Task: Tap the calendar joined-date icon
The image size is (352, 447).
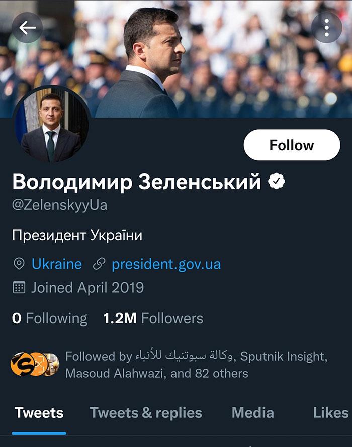Action: click(19, 288)
